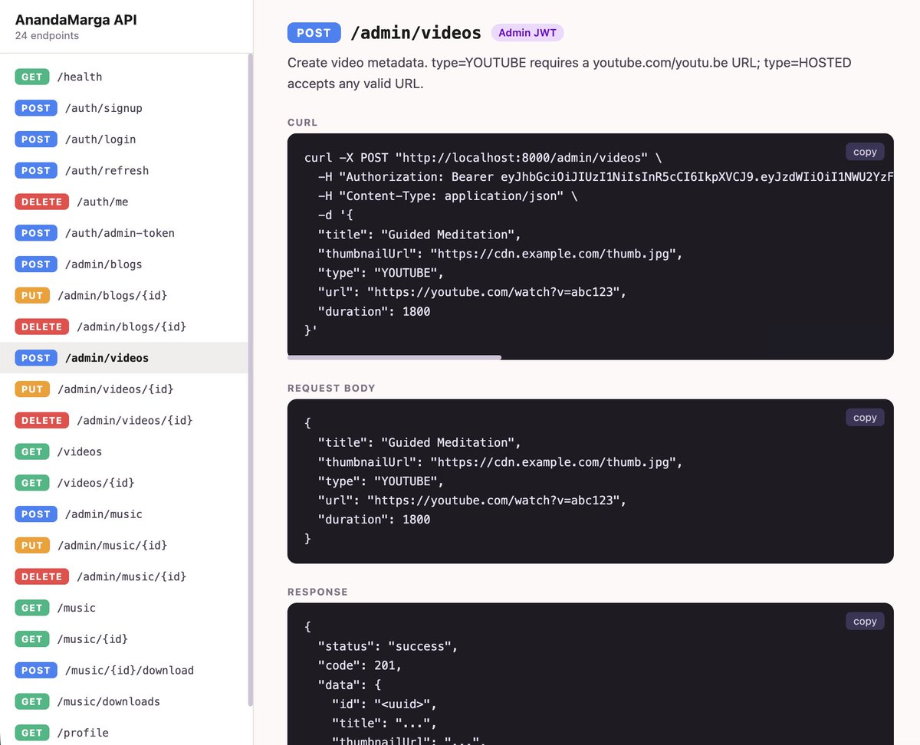Click the Admin JWT badge

[527, 33]
